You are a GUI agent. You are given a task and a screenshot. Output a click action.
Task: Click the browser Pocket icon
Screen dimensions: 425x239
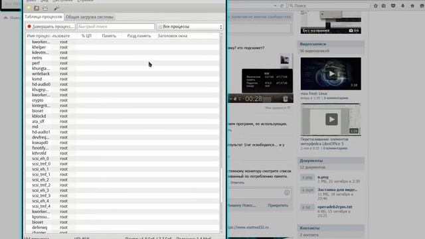click(x=393, y=6)
